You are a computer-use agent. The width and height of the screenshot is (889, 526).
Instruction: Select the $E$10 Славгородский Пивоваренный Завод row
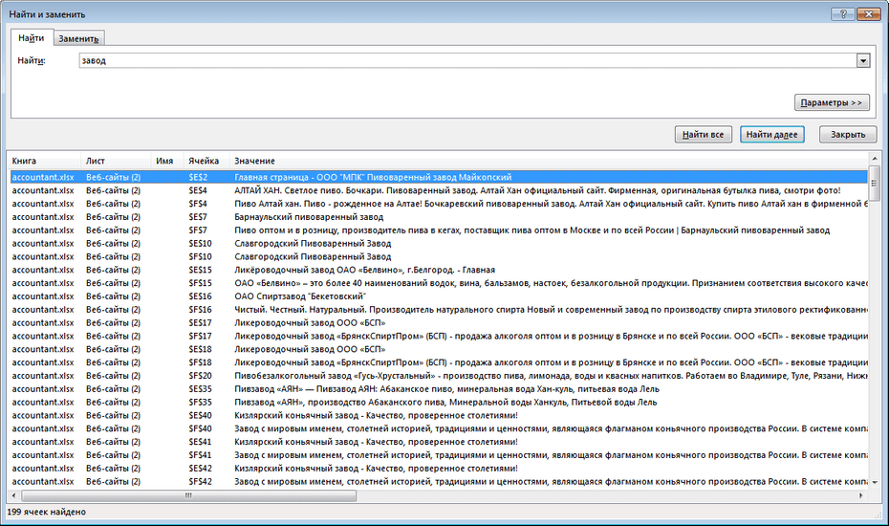tap(439, 244)
